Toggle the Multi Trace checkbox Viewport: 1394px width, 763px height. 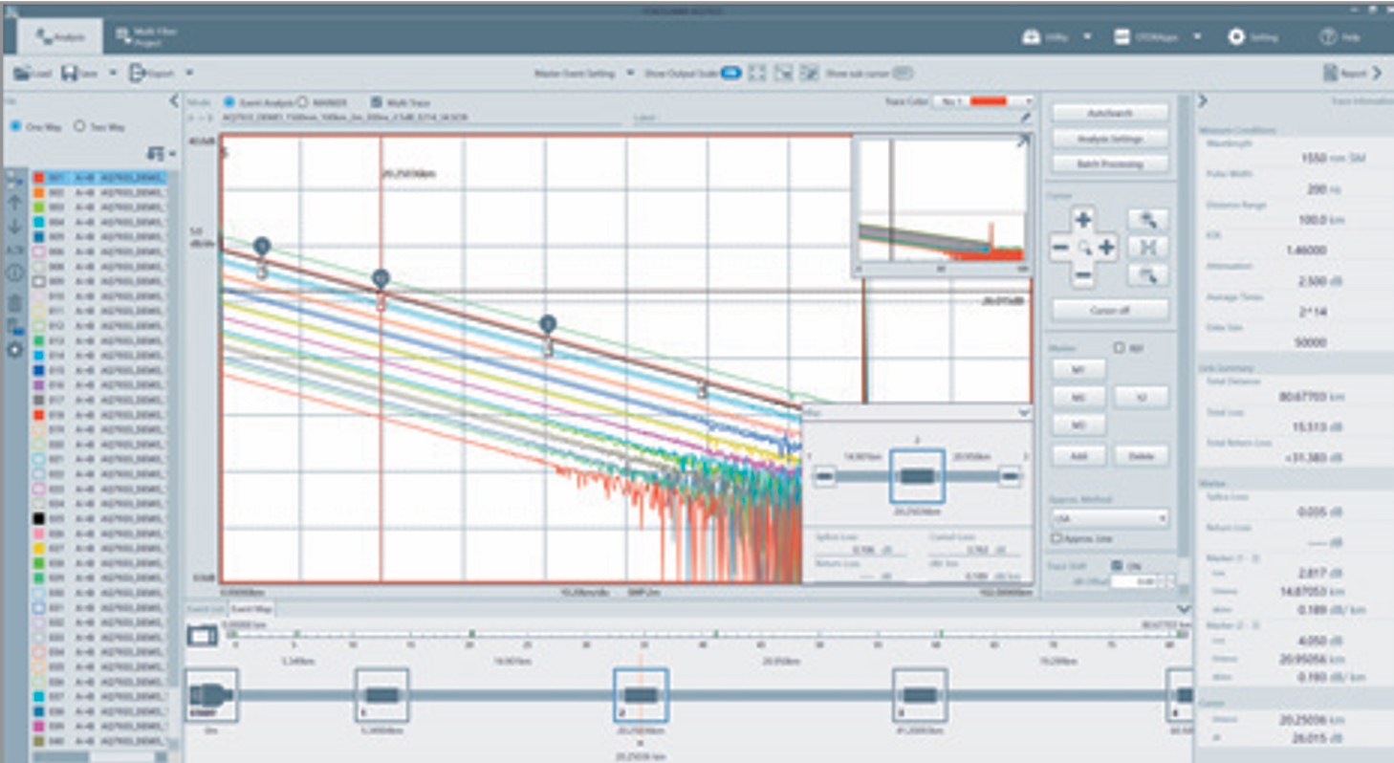[376, 101]
